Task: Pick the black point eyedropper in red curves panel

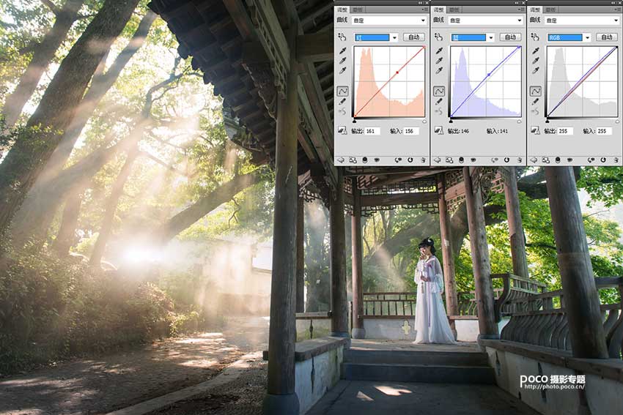Action: point(342,51)
